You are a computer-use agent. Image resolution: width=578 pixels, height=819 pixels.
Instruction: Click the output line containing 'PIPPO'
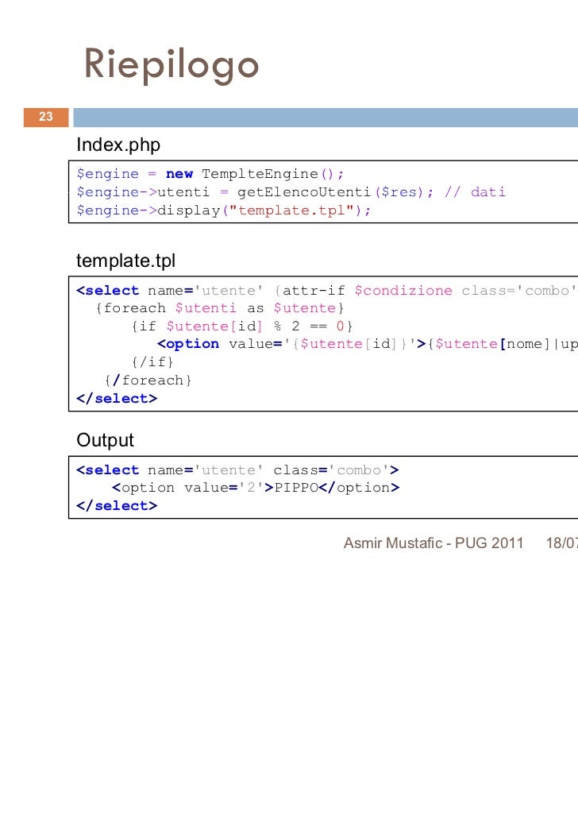tap(256, 488)
